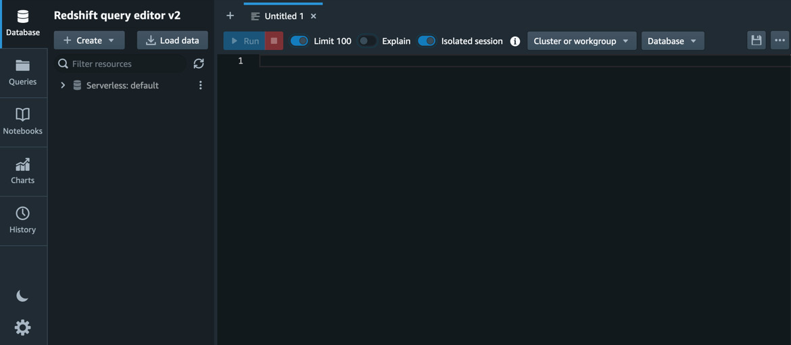This screenshot has width=791, height=345.
Task: Expand the Serverless: default tree node
Action: (63, 85)
